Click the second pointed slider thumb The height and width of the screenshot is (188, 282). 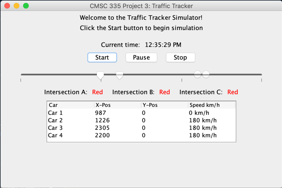(119, 75)
